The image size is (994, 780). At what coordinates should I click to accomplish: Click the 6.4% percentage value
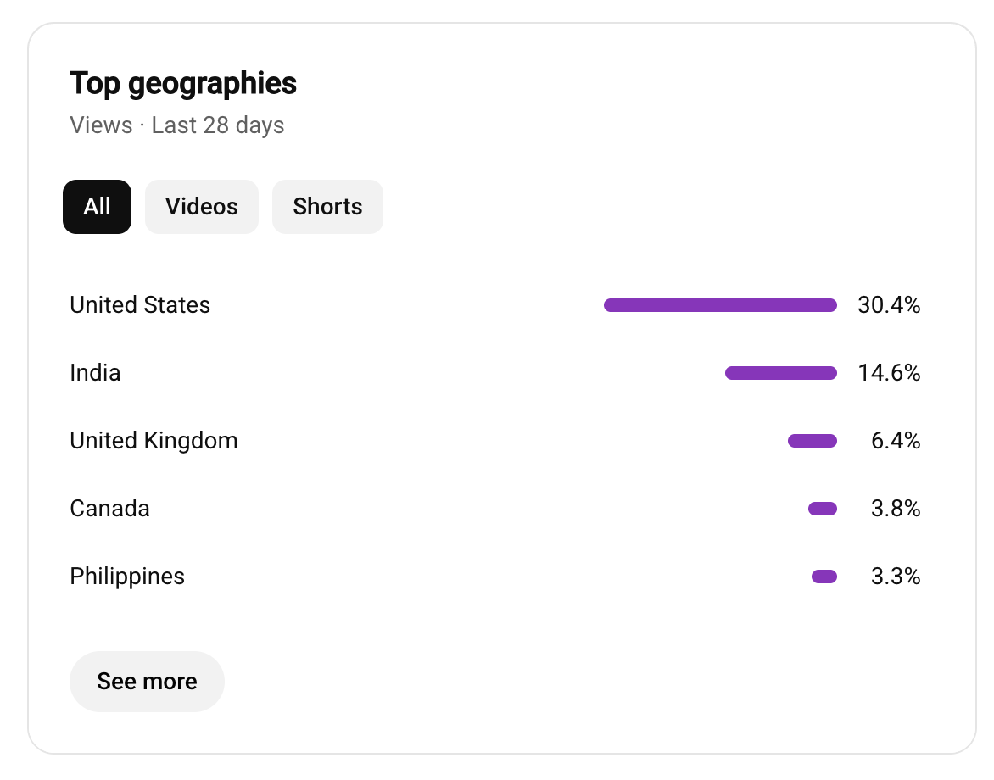pos(895,440)
